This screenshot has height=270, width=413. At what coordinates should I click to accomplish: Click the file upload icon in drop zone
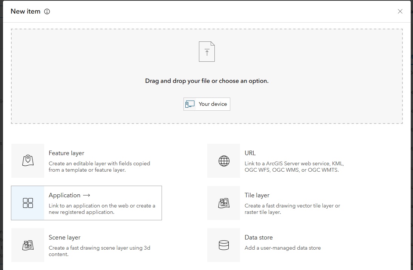tap(206, 51)
